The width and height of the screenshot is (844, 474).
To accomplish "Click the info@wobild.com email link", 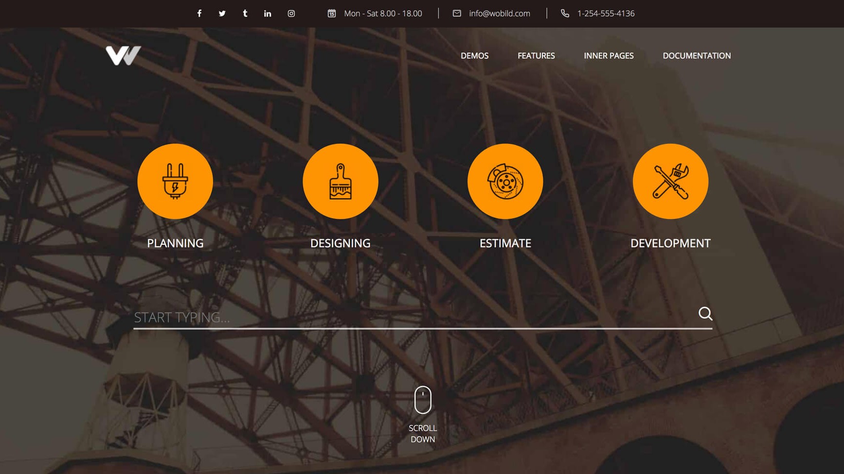I will (x=499, y=14).
